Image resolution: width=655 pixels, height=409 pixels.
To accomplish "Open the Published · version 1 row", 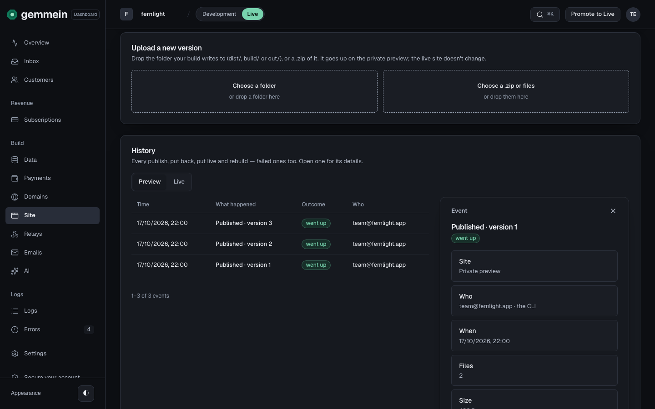I will (x=280, y=265).
